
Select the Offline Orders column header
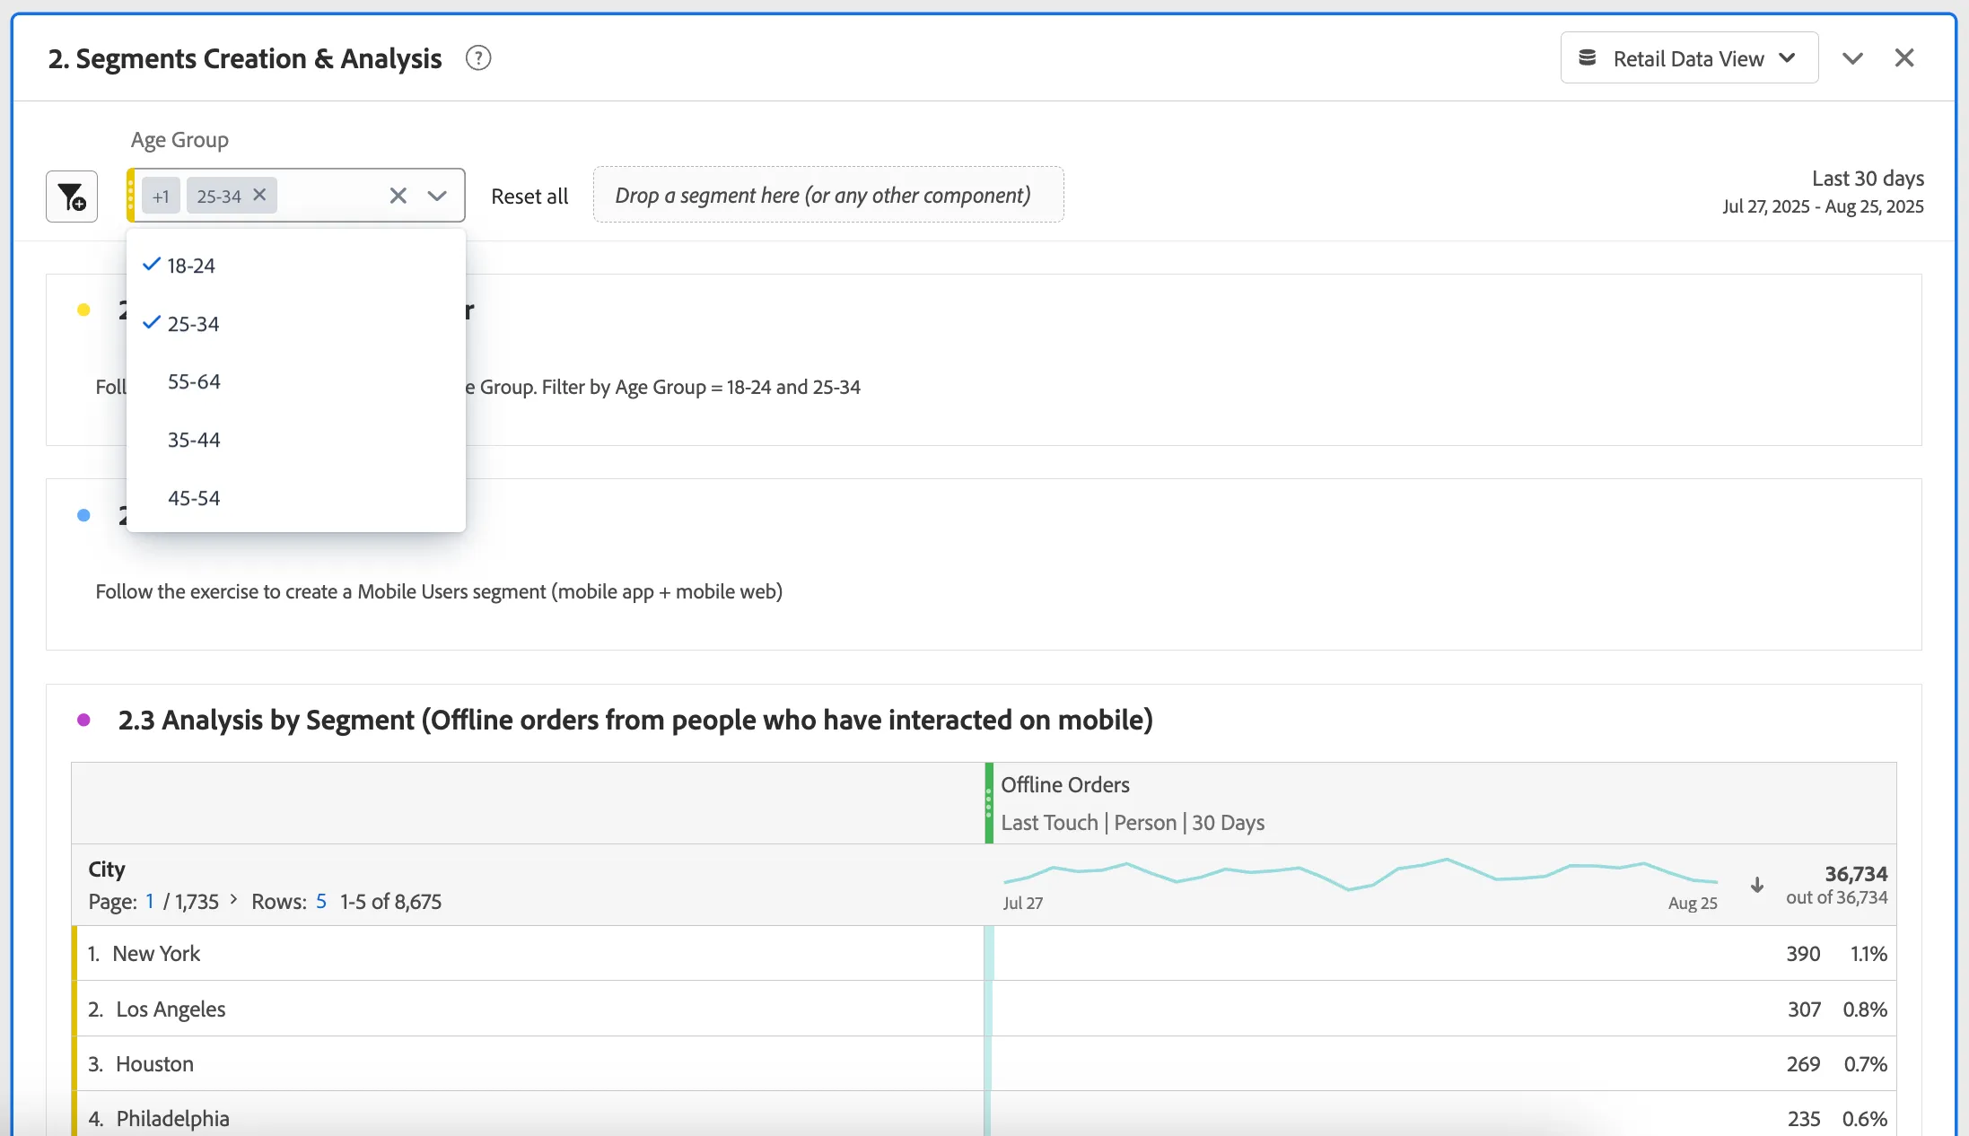click(x=1441, y=803)
